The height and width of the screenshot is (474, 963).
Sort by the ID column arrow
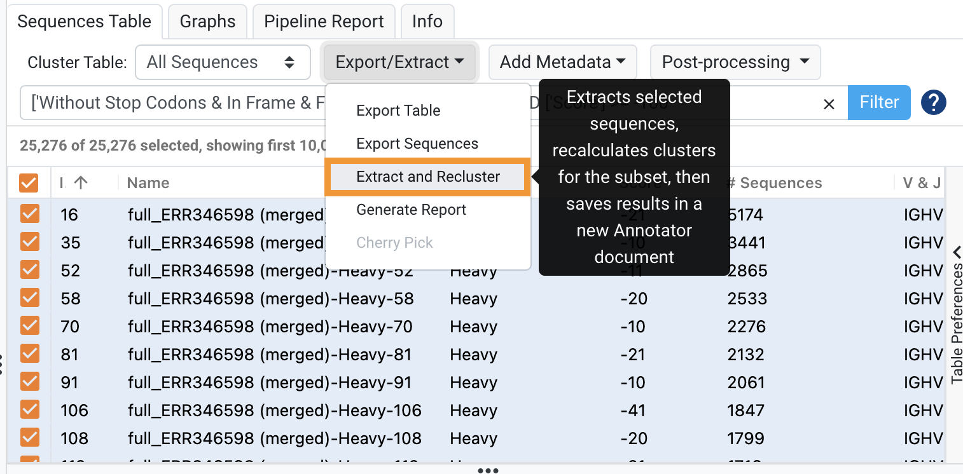[x=81, y=183]
